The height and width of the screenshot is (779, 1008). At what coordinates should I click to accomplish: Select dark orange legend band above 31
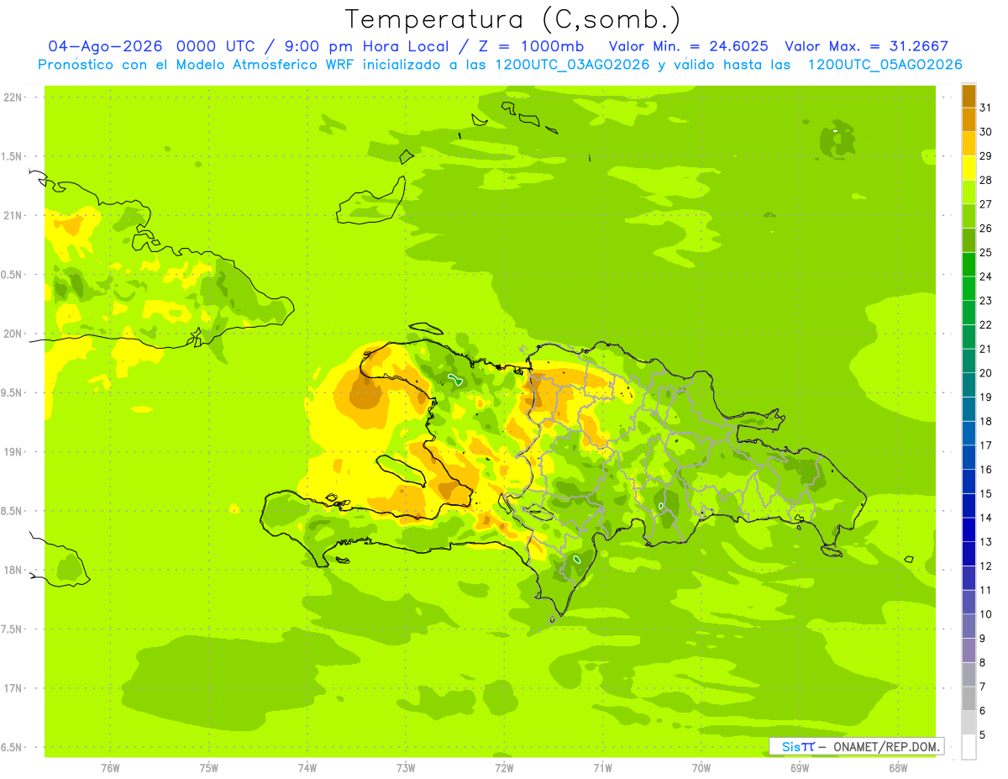(969, 96)
